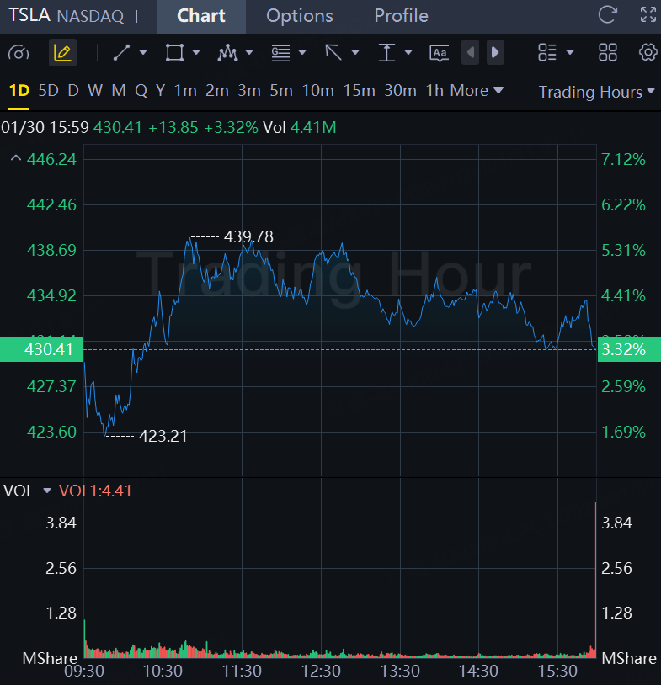Viewport: 661px width, 685px height.
Task: Click the 439.78 high price label
Action: [248, 236]
